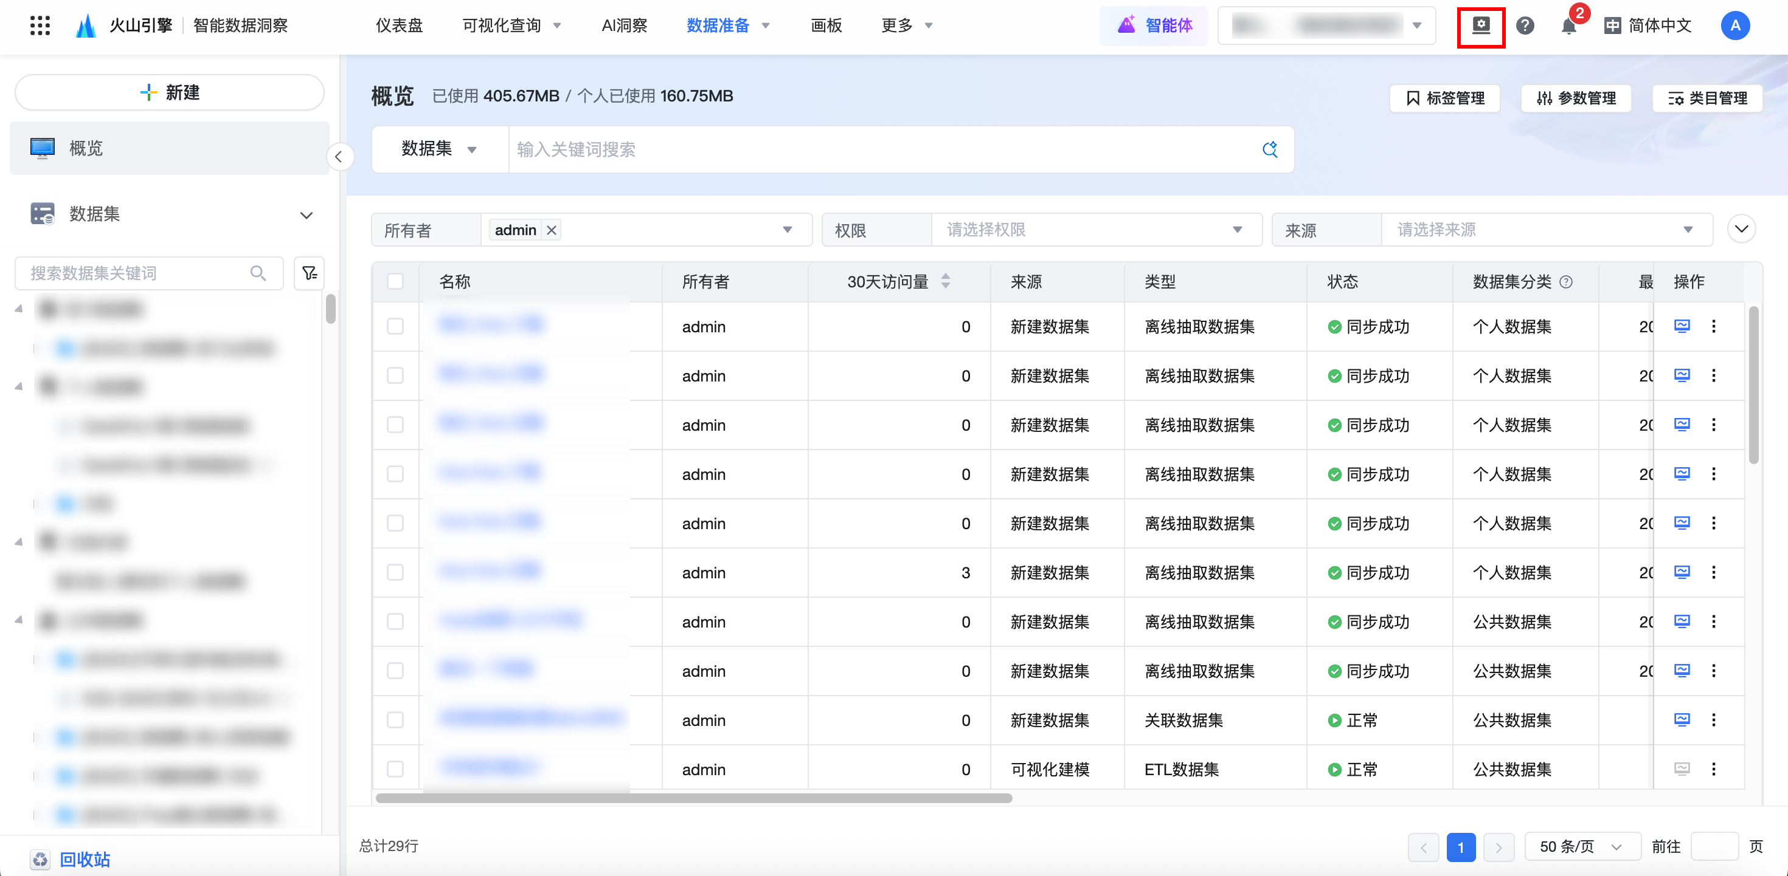The height and width of the screenshot is (876, 1788).
Task: Click the recycle bin link
Action: (85, 860)
